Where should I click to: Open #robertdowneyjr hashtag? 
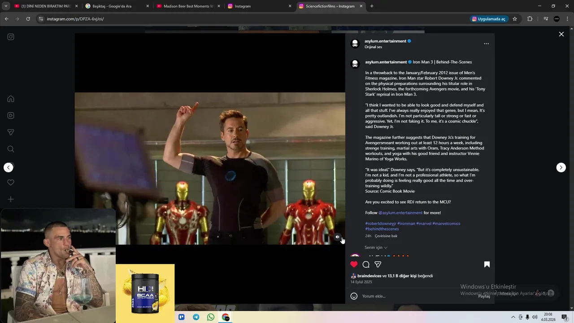(381, 223)
